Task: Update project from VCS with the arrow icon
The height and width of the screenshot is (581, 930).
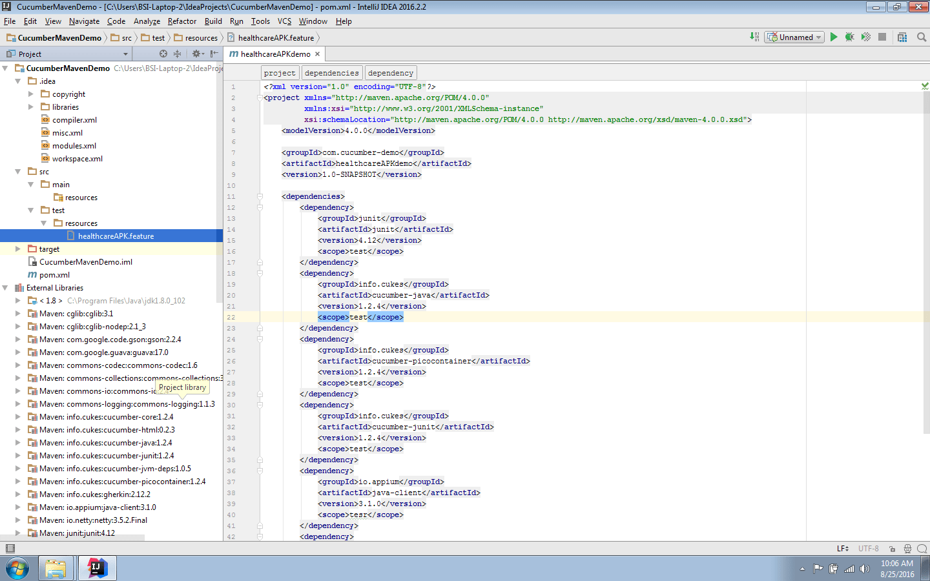Action: [x=754, y=37]
